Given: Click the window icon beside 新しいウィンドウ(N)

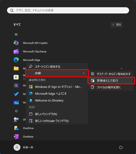Looking at the screenshot, I should pyautogui.click(x=31, y=114).
